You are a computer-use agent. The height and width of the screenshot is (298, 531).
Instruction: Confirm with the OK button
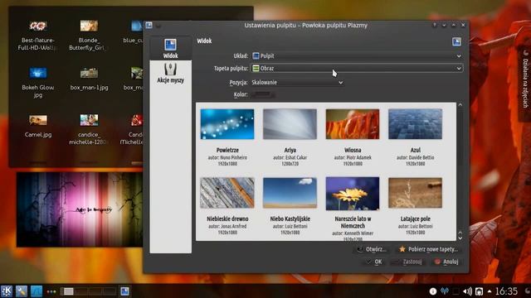(x=374, y=262)
